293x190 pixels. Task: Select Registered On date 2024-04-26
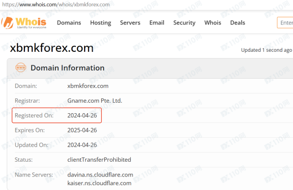pos(82,115)
